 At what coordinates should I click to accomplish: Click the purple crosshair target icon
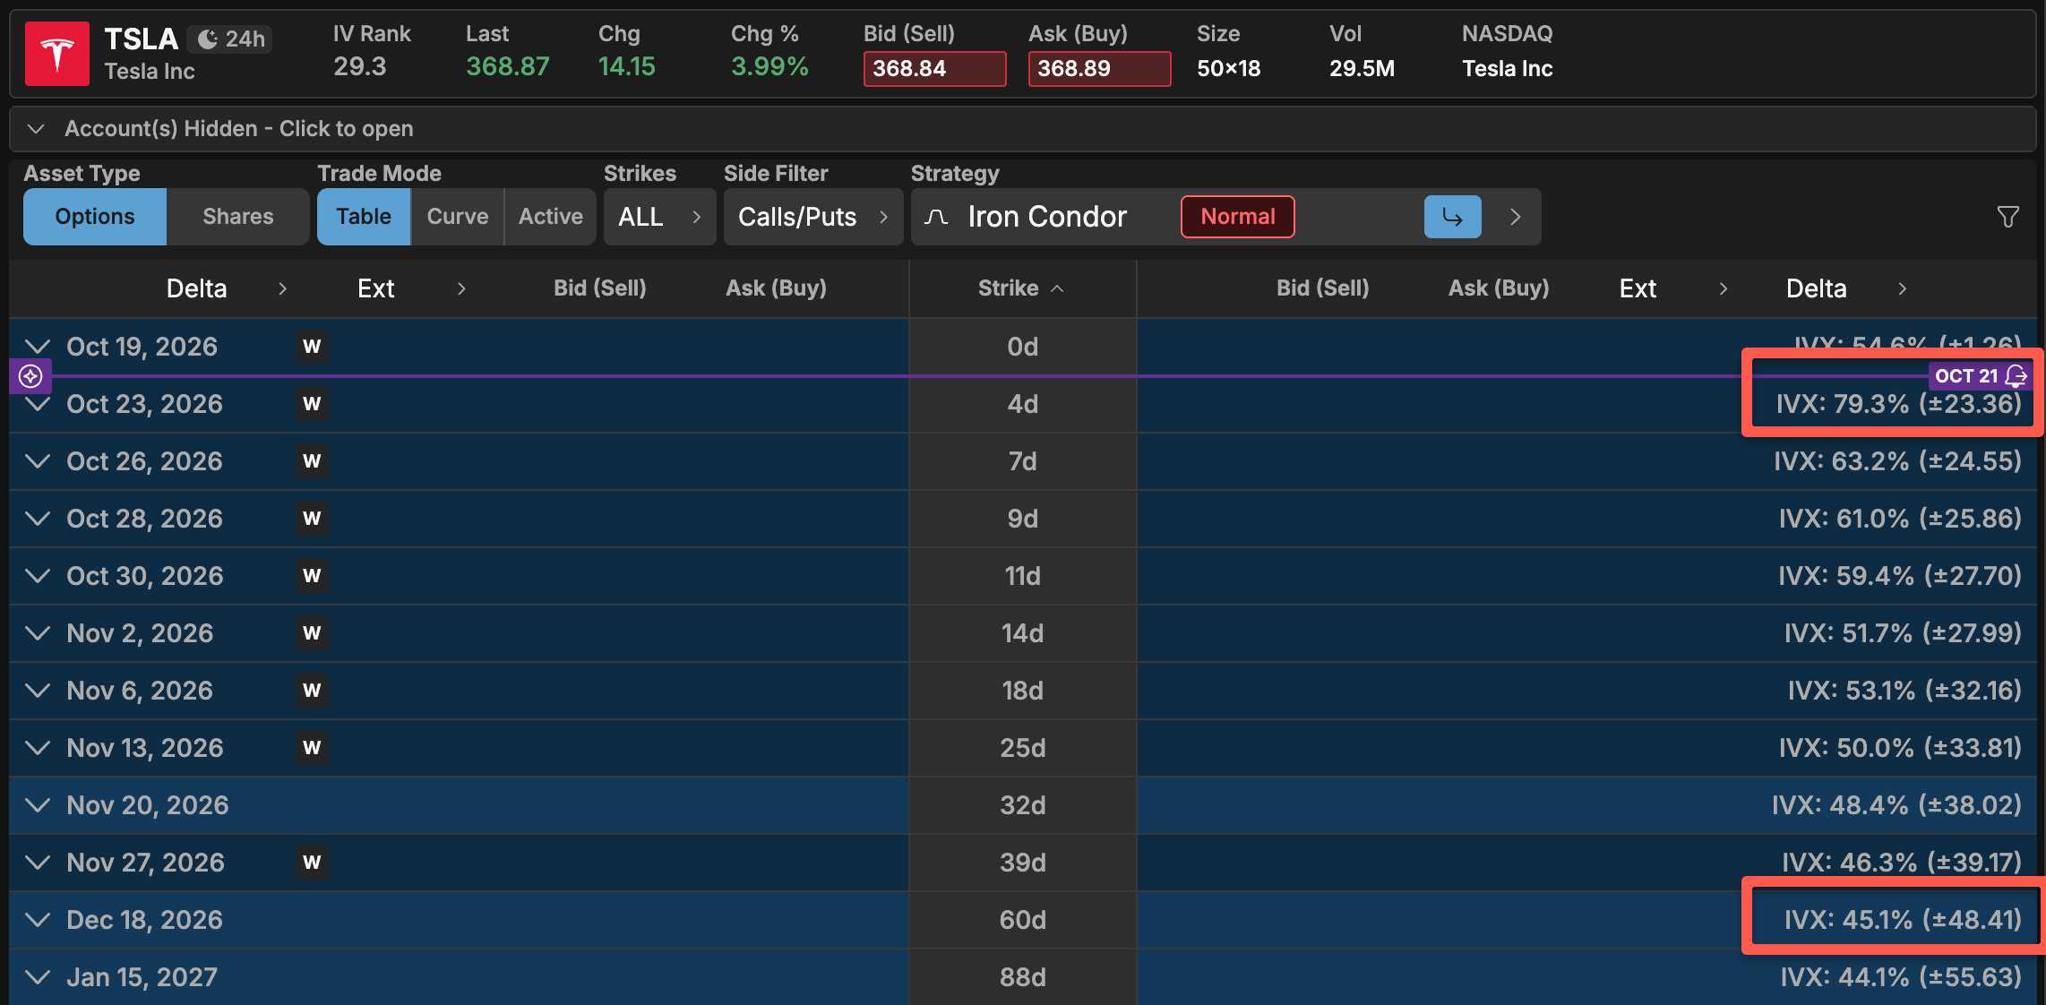click(30, 376)
